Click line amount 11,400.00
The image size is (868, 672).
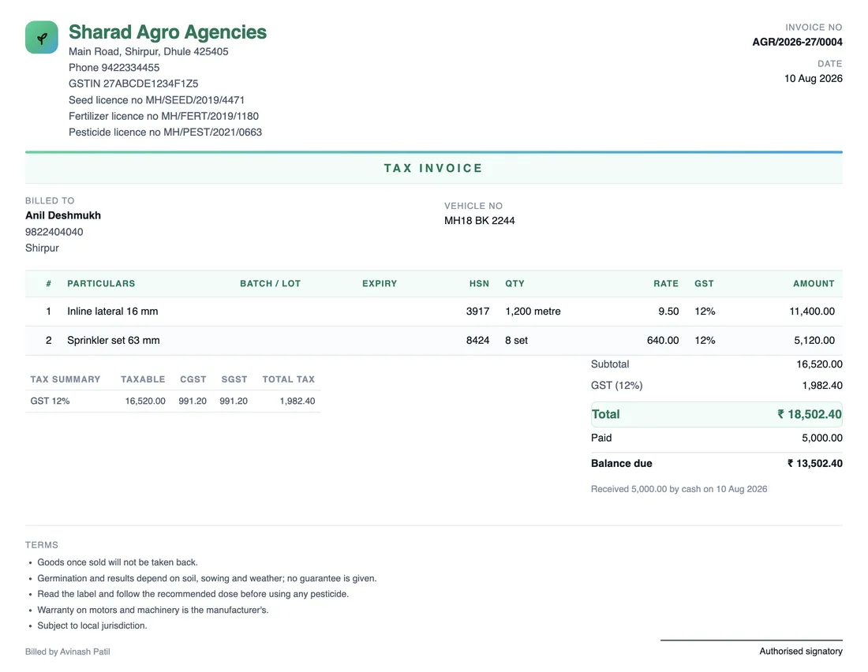click(812, 311)
